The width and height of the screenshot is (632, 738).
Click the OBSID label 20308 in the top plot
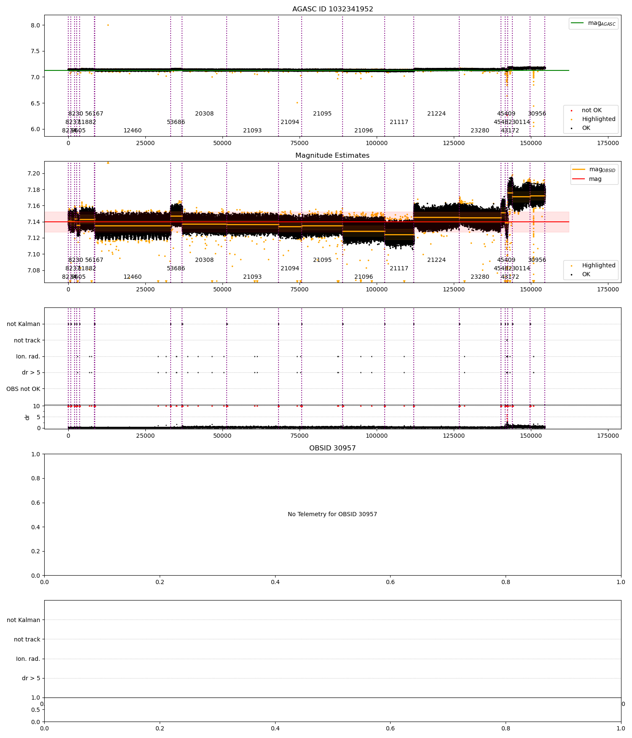204,114
